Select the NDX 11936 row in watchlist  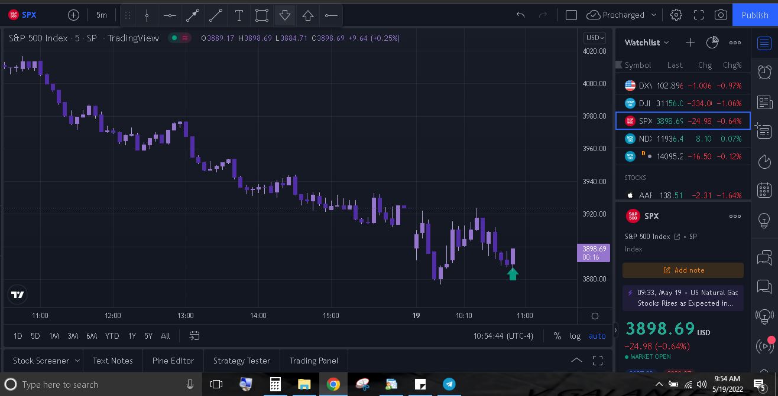click(x=683, y=139)
